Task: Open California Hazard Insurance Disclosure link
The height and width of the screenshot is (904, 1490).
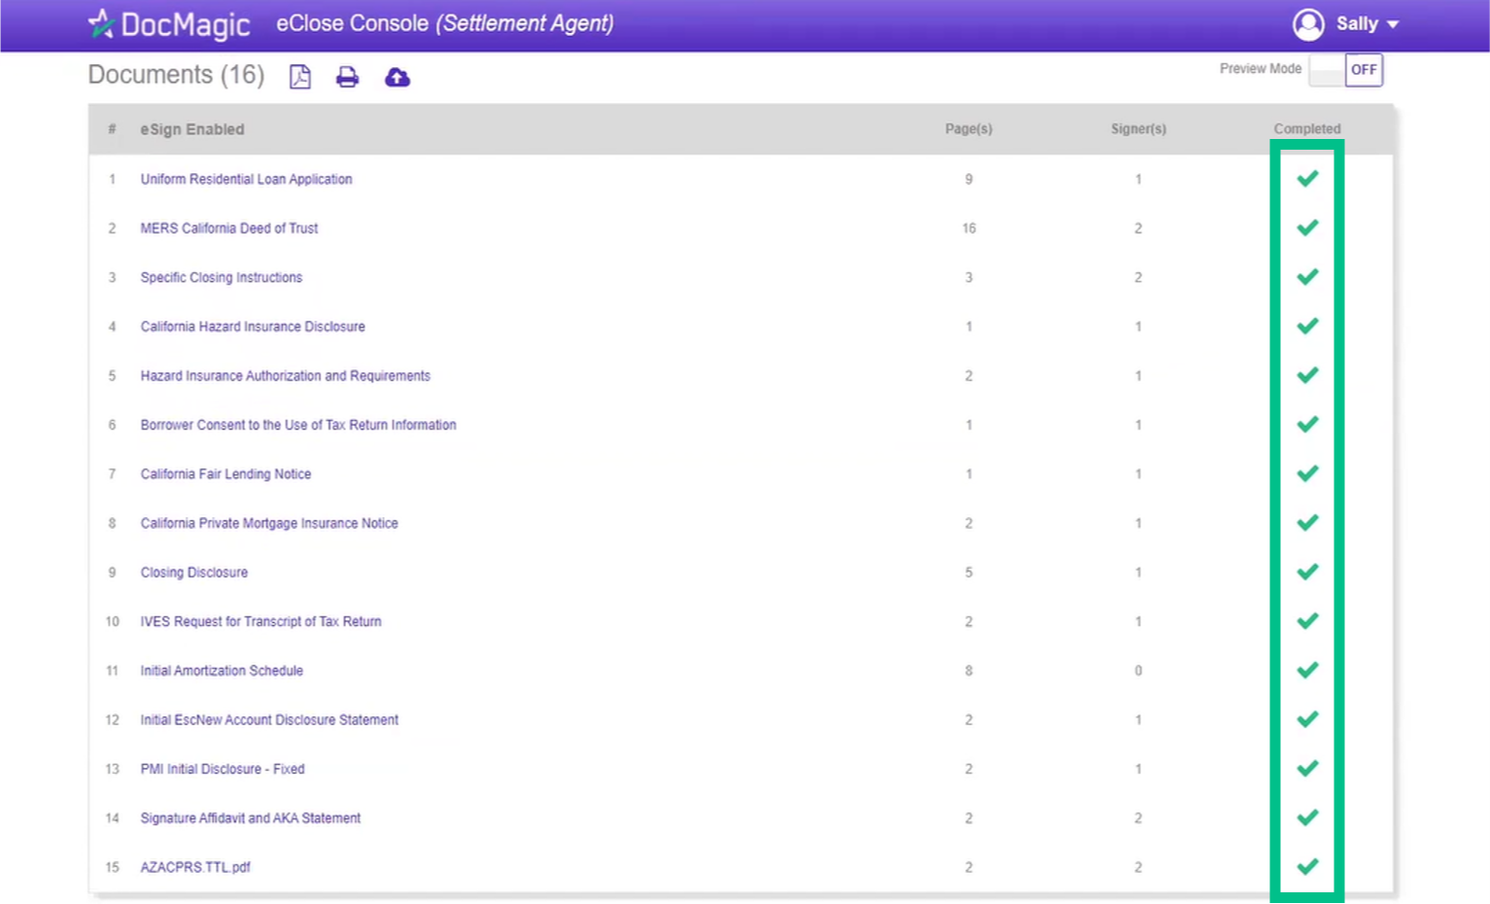Action: (x=253, y=327)
